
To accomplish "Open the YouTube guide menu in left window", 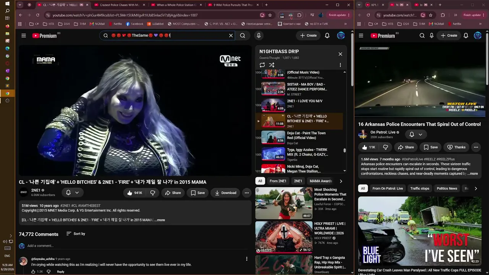I will (x=24, y=36).
